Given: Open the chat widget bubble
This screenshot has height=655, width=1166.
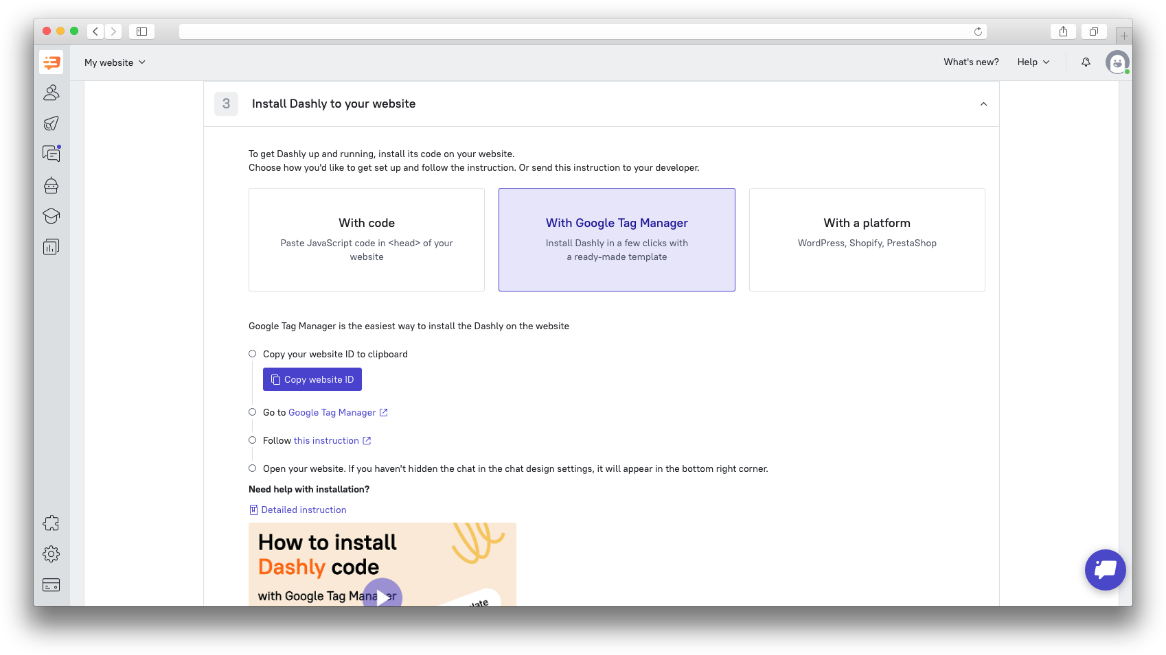Looking at the screenshot, I should tap(1106, 570).
